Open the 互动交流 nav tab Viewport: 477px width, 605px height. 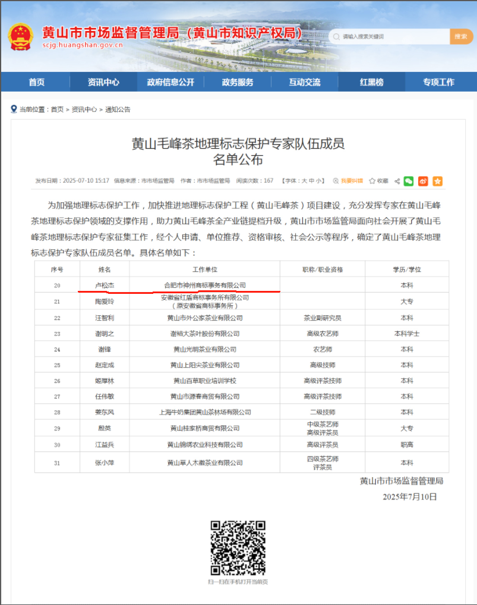pyautogui.click(x=304, y=82)
